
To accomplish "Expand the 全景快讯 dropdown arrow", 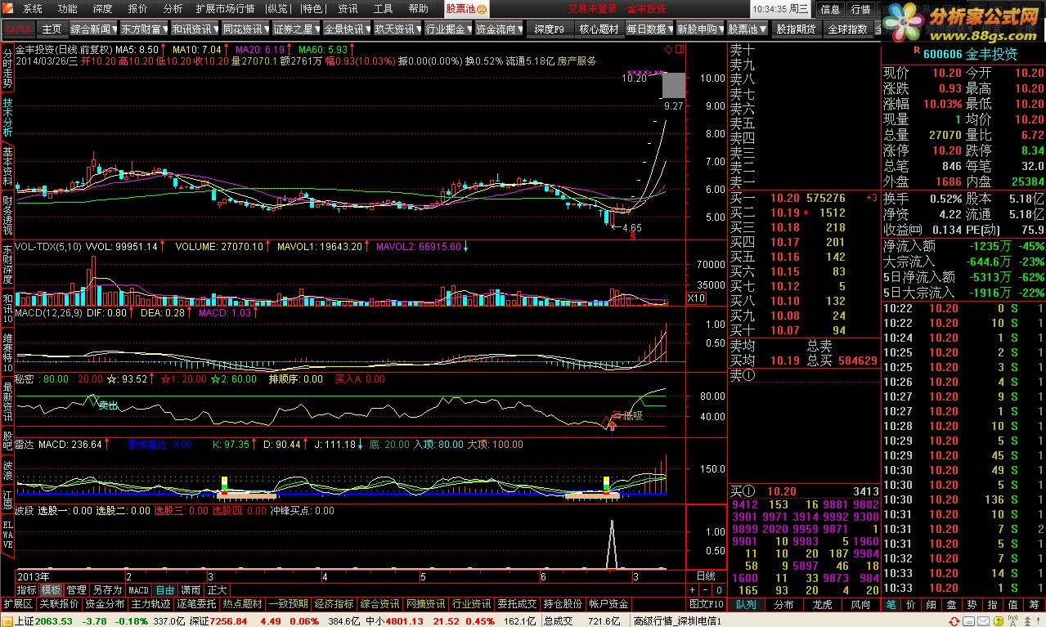I will pyautogui.click(x=368, y=29).
